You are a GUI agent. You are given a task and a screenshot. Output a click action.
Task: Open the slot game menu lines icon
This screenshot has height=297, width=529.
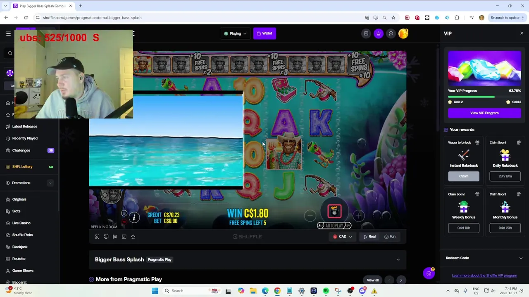pos(124,213)
